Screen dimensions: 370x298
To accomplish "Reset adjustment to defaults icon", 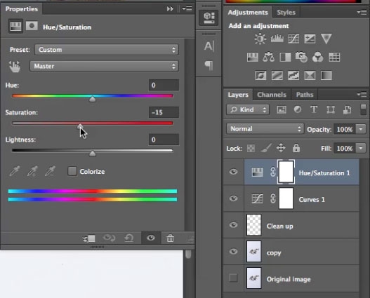I will [129, 238].
